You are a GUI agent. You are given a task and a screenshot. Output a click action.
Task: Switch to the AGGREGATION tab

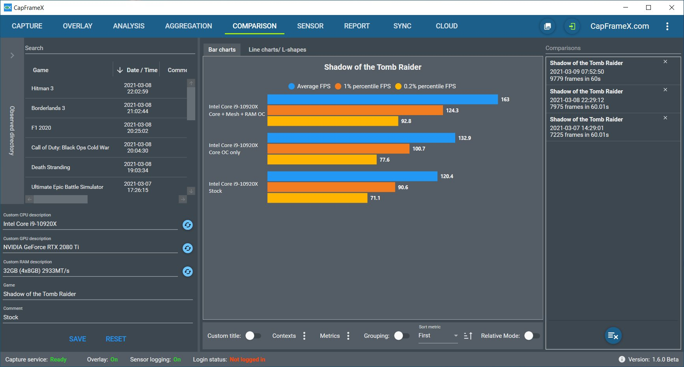[x=189, y=26]
